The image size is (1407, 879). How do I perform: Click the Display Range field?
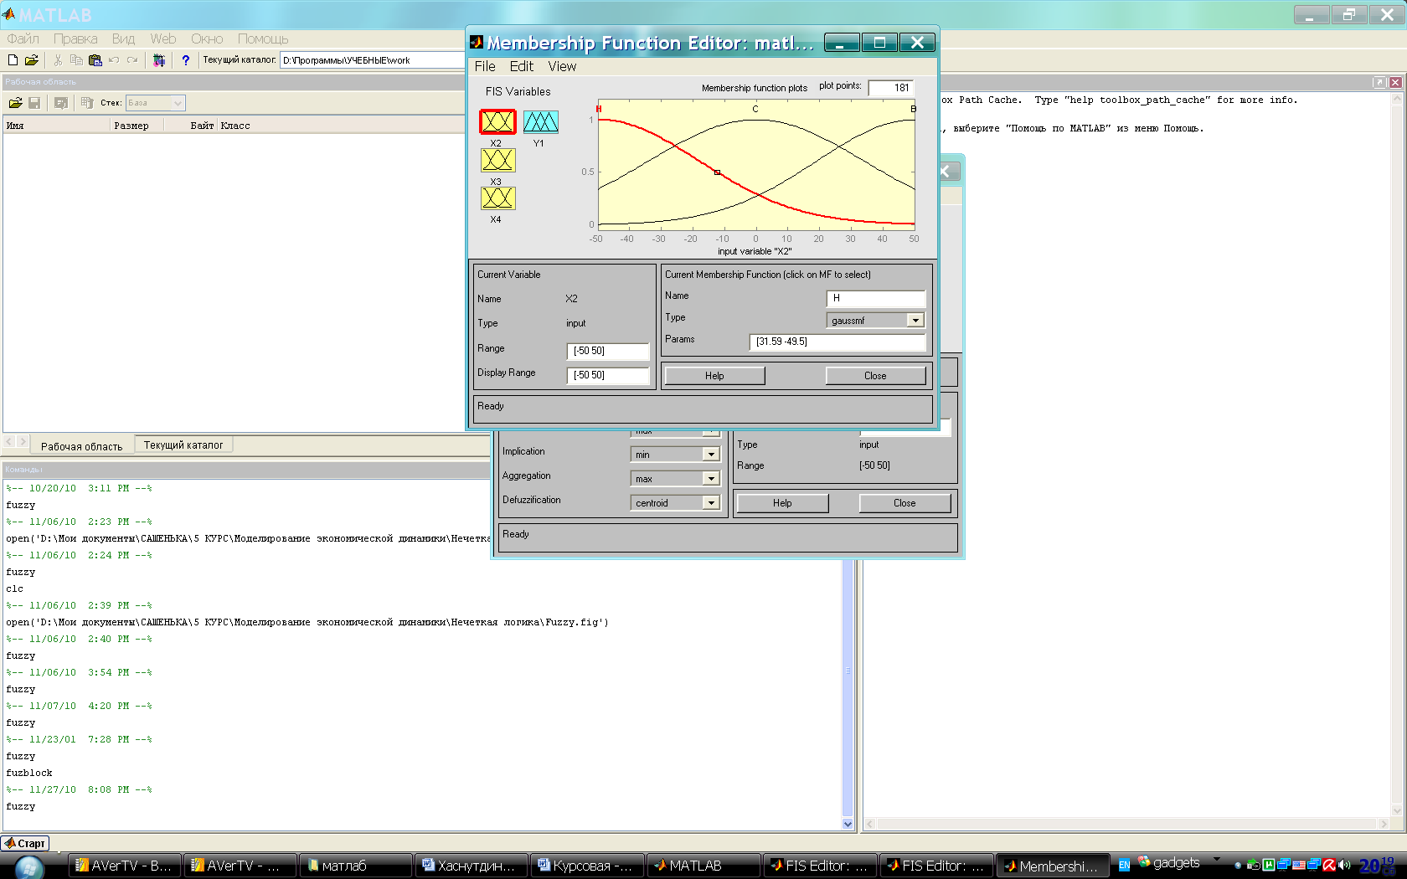608,375
